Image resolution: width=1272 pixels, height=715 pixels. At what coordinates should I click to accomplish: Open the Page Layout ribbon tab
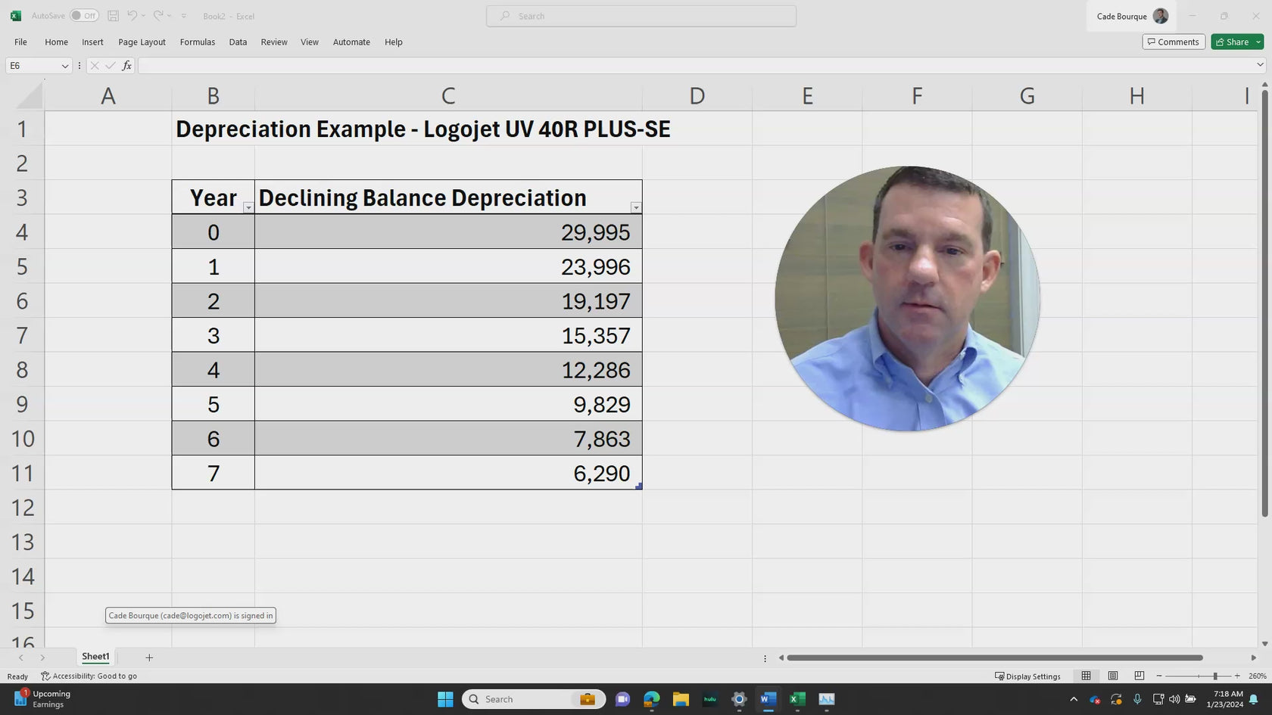point(142,42)
